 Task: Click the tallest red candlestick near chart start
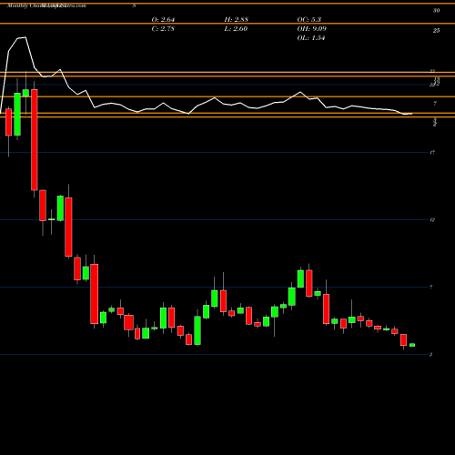click(35, 140)
